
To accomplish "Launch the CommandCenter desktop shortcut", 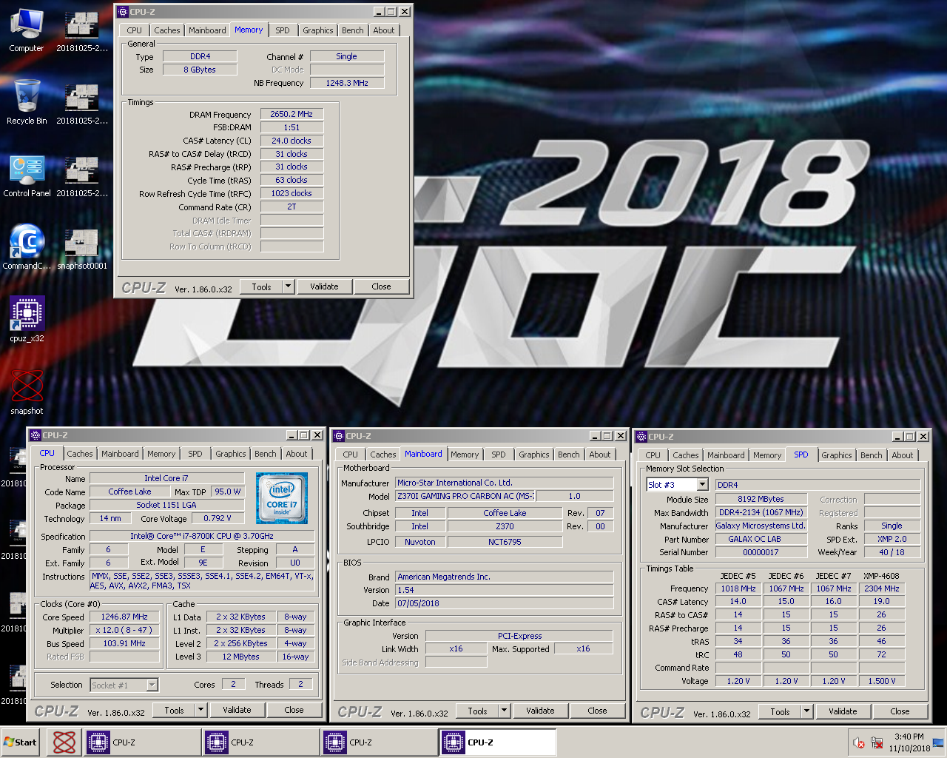I will tap(27, 247).
